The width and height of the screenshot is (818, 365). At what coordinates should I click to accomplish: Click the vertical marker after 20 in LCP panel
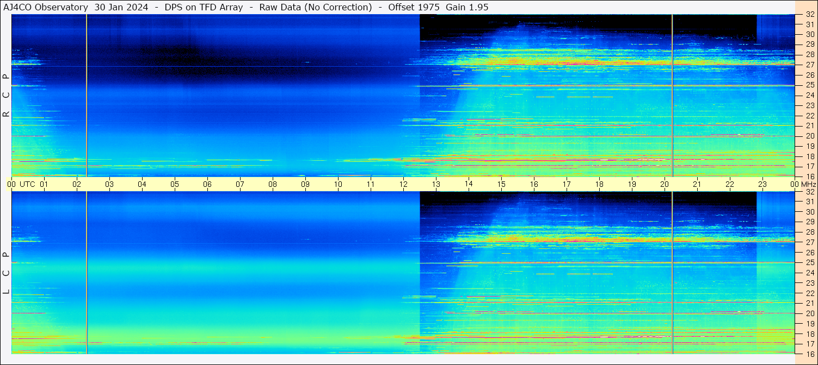673,273
